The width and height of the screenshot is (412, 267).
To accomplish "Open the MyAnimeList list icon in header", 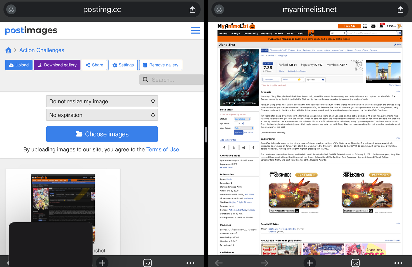I will click(365, 26).
